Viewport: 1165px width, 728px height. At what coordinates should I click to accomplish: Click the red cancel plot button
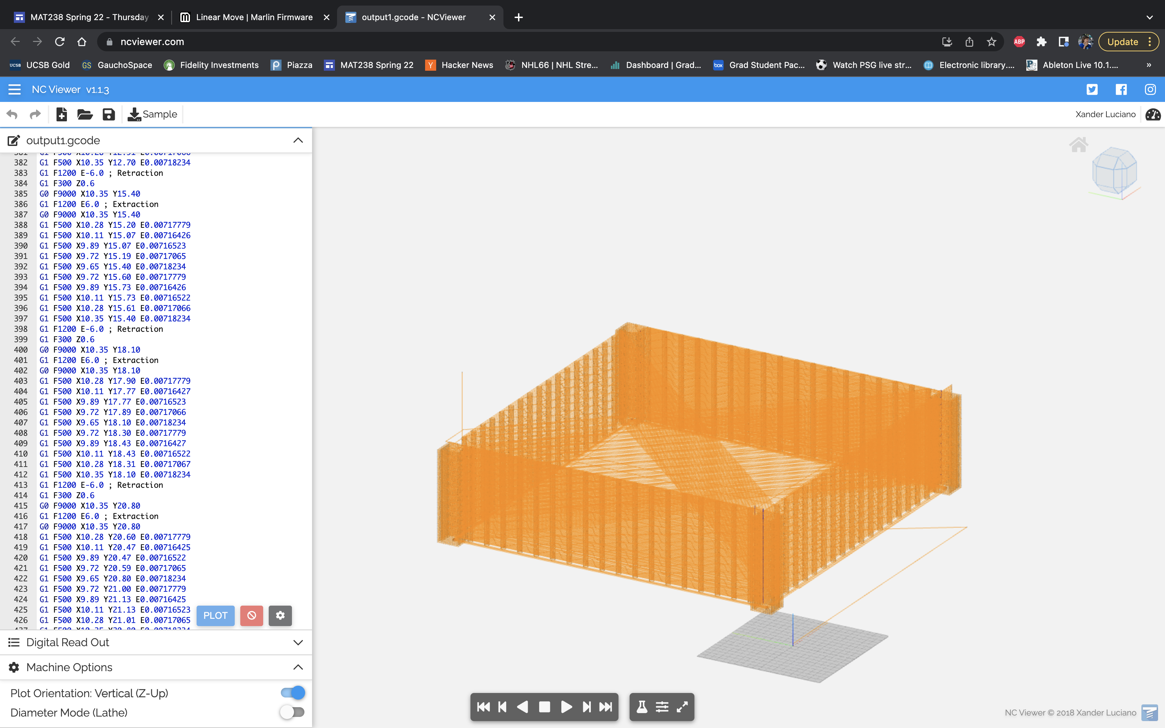[x=251, y=615]
